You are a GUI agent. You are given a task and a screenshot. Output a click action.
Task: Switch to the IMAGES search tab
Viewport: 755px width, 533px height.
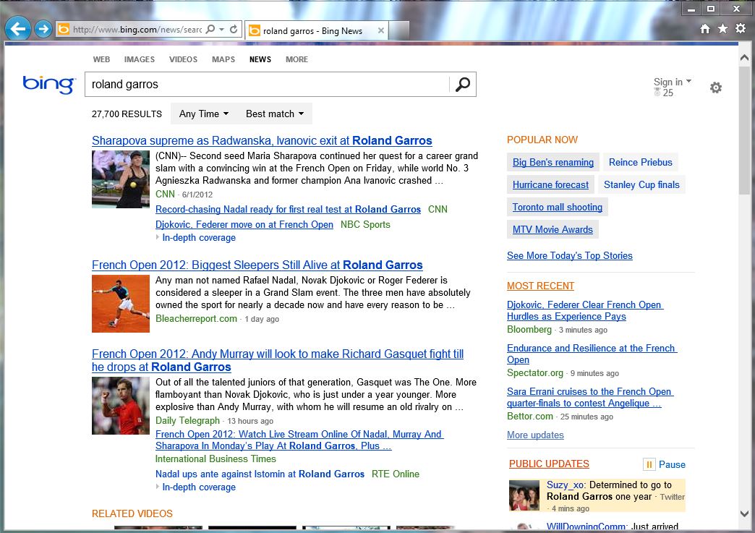tap(140, 59)
